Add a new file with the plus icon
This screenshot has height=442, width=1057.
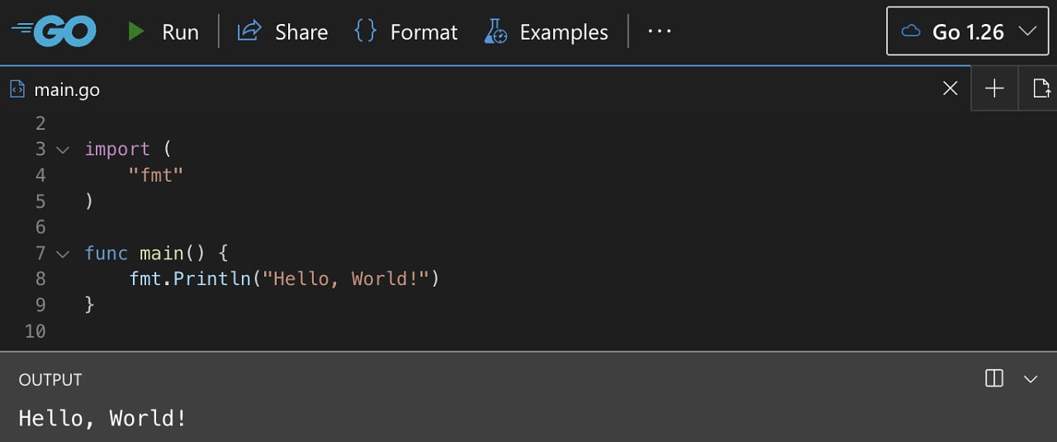click(994, 88)
